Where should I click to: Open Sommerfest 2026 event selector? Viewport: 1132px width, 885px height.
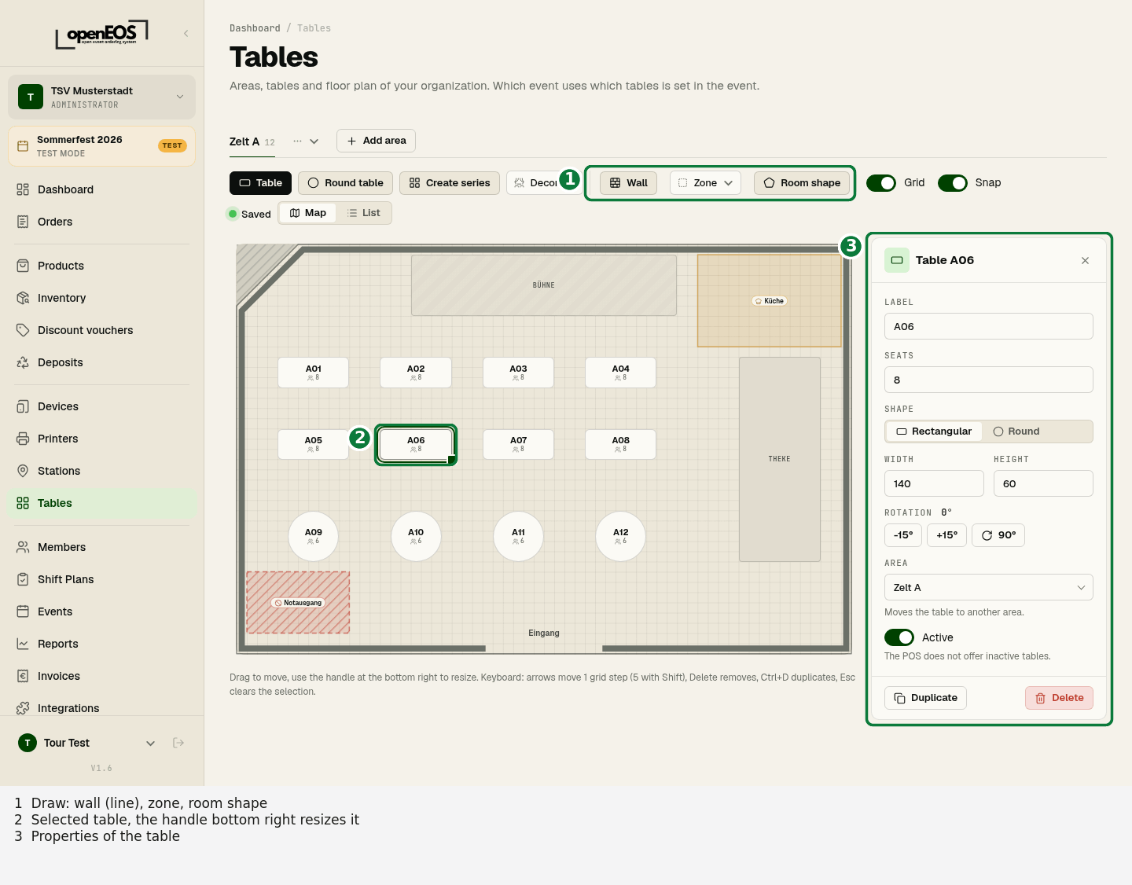[102, 146]
